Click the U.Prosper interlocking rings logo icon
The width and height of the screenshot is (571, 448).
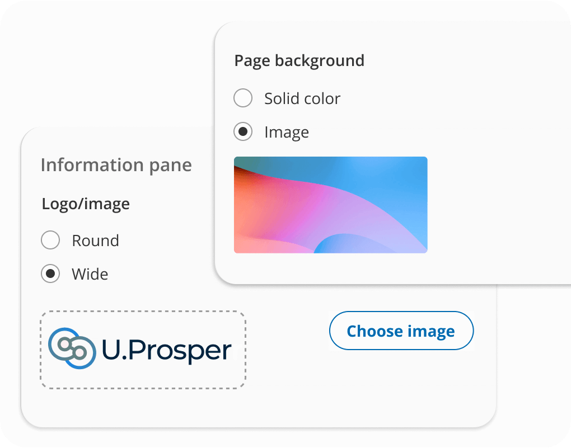point(70,348)
